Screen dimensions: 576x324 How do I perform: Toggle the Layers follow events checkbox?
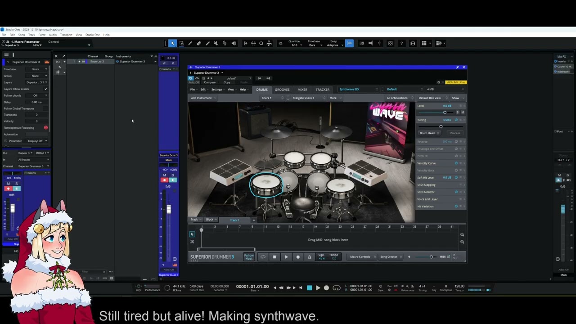coord(45,89)
